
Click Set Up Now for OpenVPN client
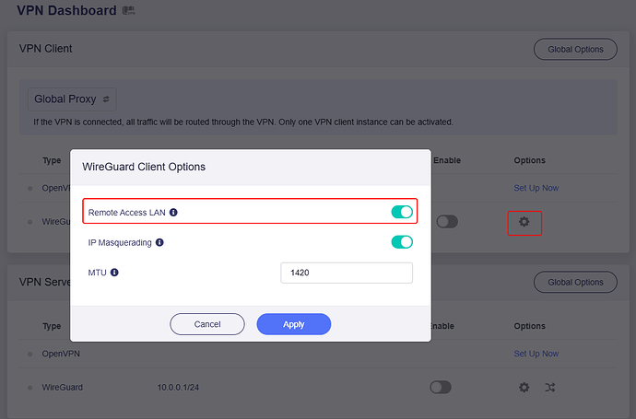tap(536, 188)
